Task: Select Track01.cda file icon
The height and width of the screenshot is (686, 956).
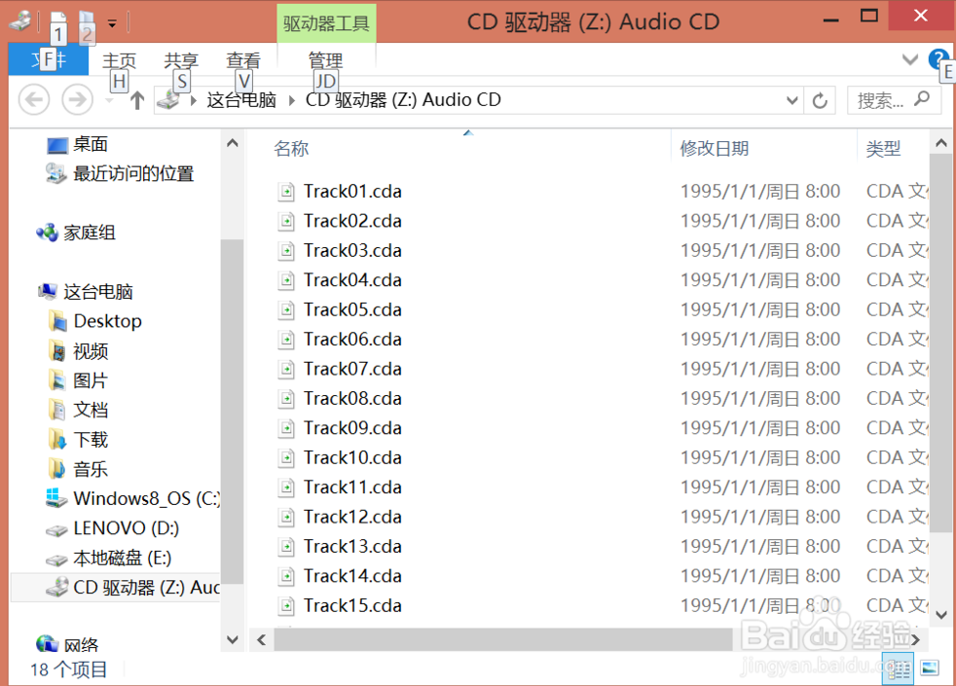Action: (286, 192)
